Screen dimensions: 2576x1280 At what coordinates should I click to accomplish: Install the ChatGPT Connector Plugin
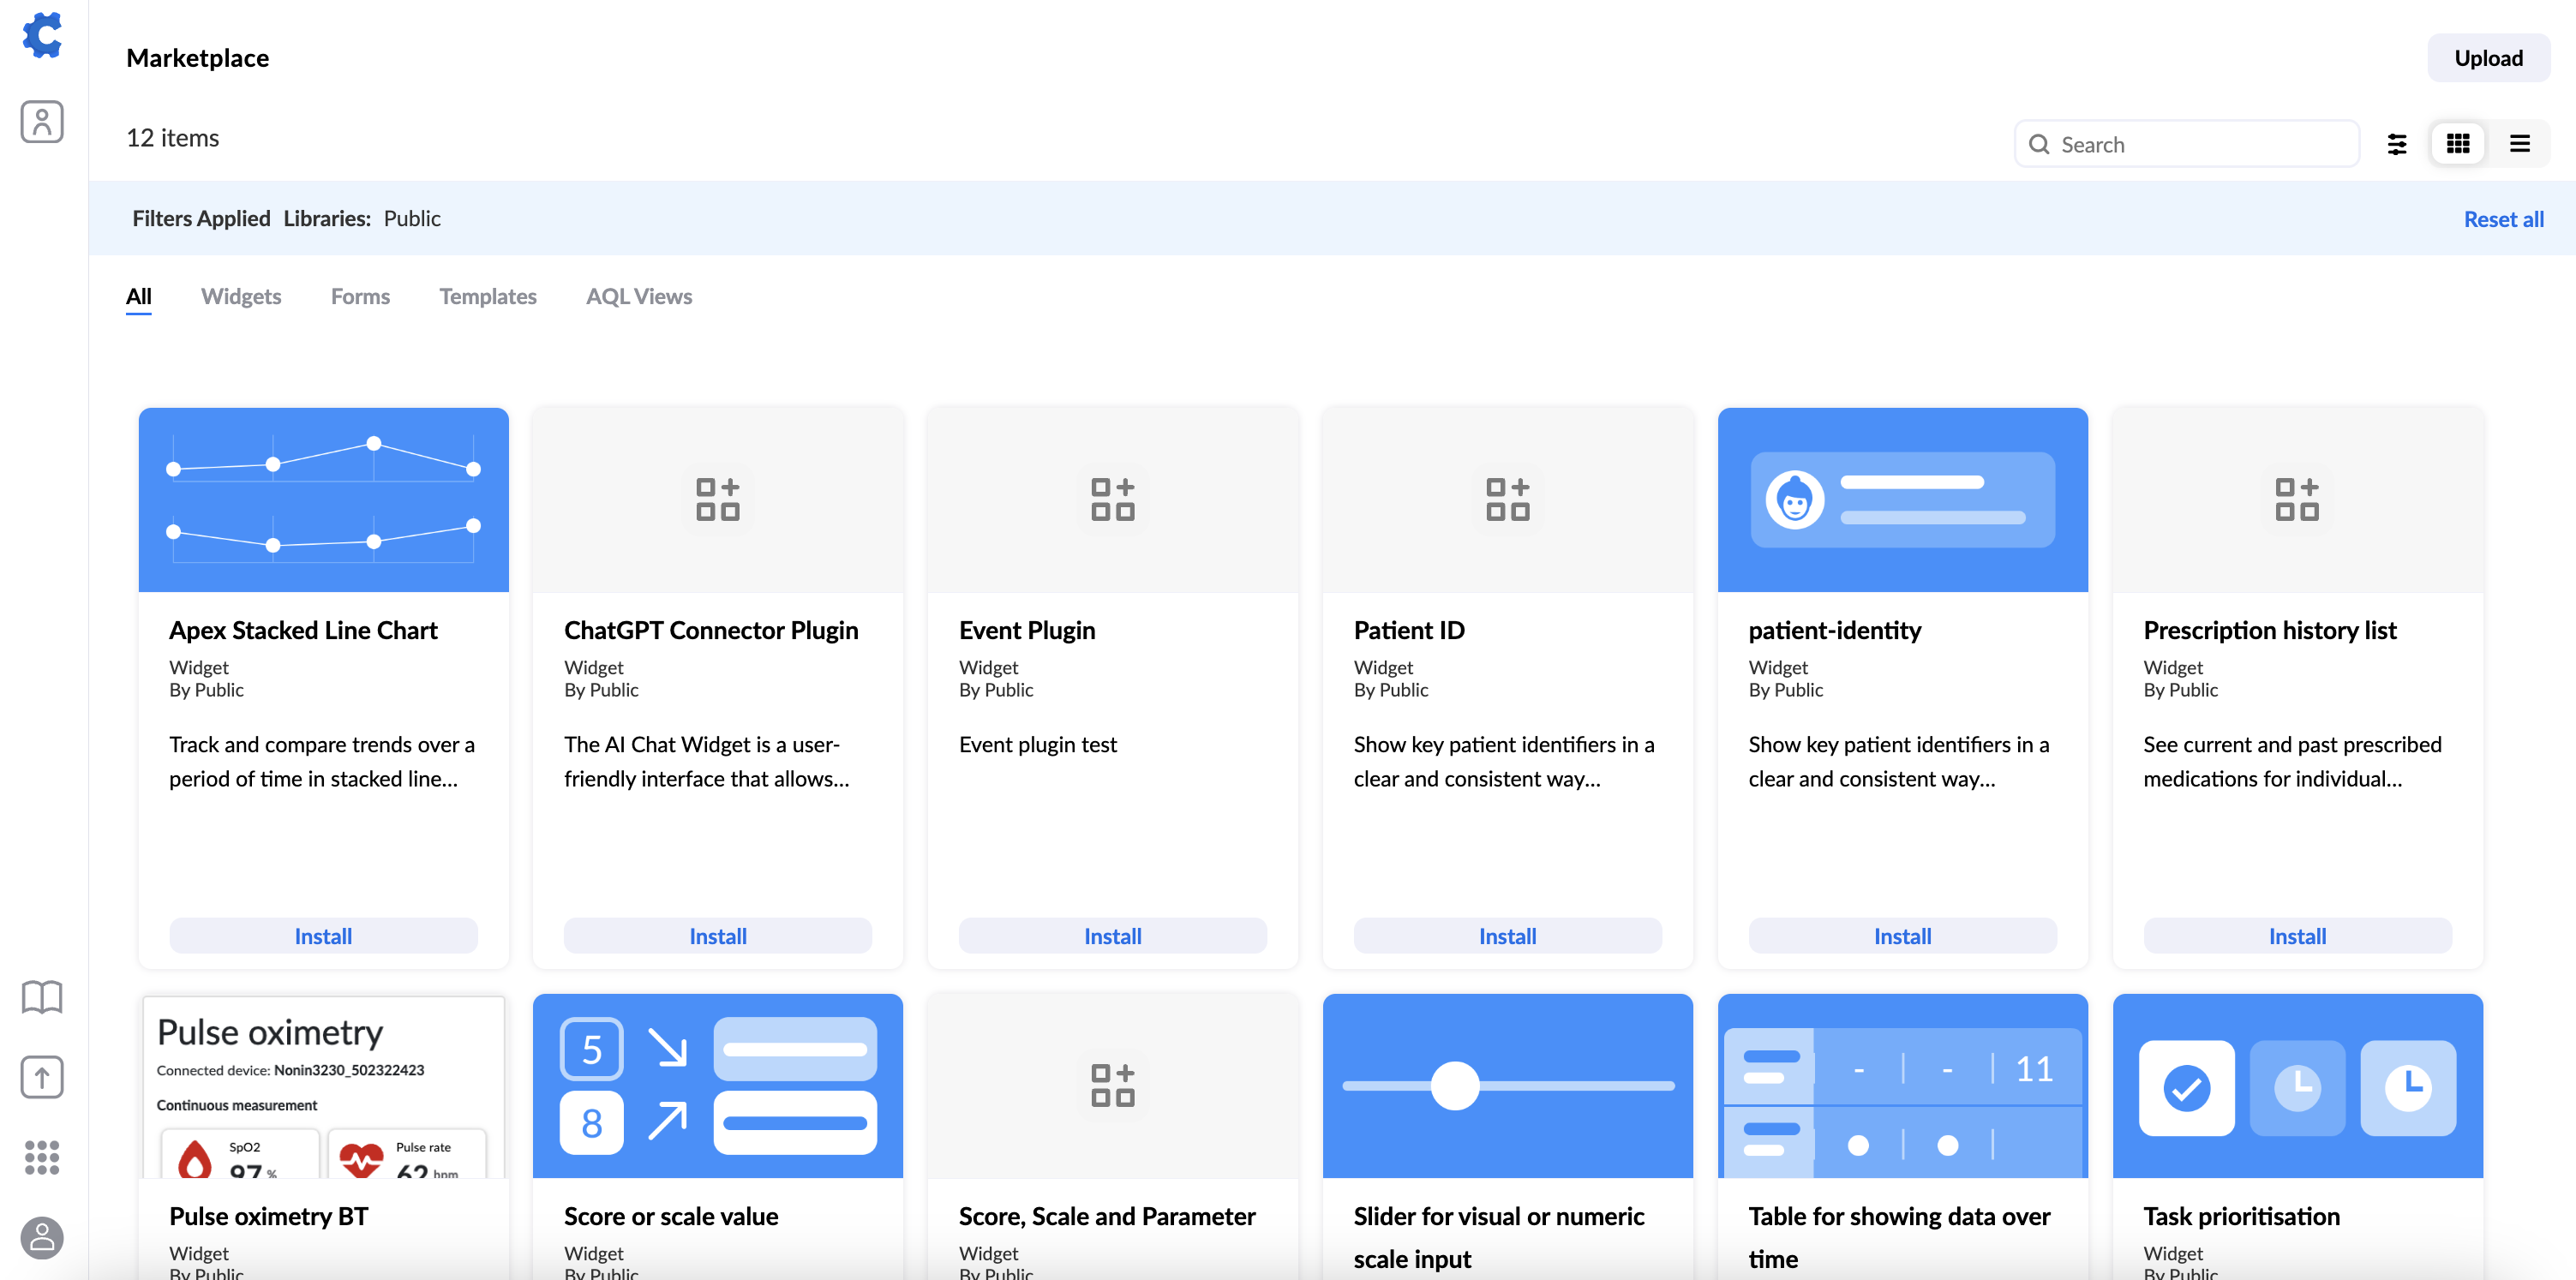[718, 936]
